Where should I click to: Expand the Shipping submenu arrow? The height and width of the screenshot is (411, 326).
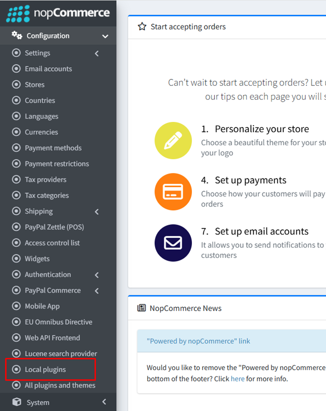[x=97, y=212]
